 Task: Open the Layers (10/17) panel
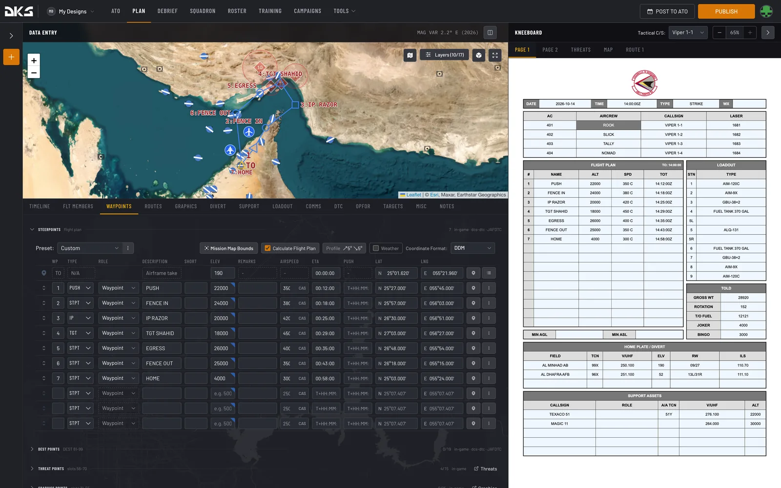(445, 55)
